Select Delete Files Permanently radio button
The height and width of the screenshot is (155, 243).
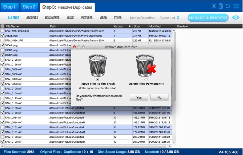point(146,79)
